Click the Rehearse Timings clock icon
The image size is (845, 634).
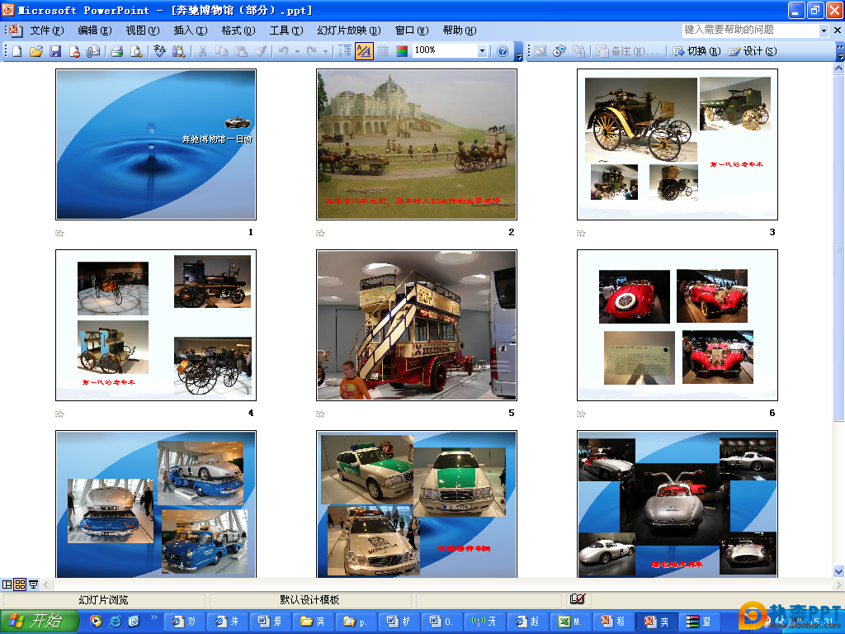tap(559, 51)
